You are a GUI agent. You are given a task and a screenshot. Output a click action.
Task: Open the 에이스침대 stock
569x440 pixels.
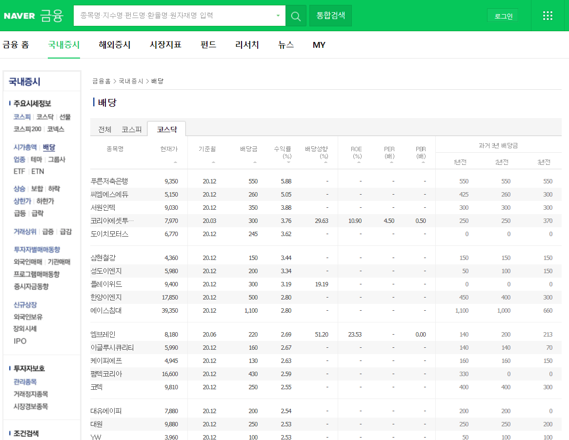click(106, 310)
